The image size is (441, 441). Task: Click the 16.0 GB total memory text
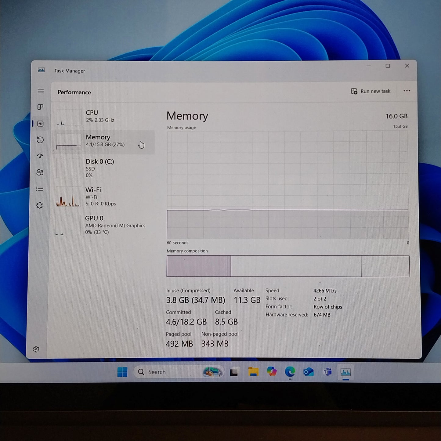click(x=396, y=116)
